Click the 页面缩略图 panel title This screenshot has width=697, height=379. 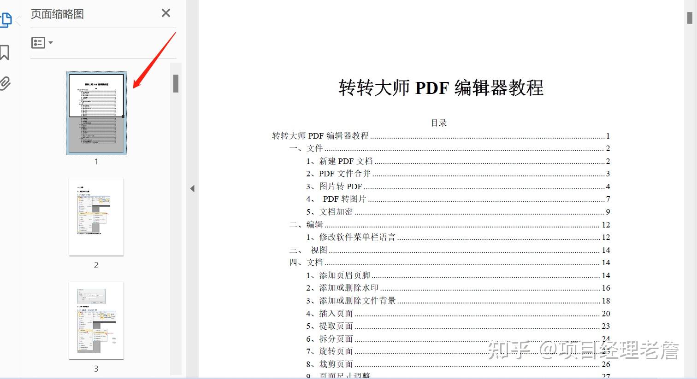click(57, 14)
